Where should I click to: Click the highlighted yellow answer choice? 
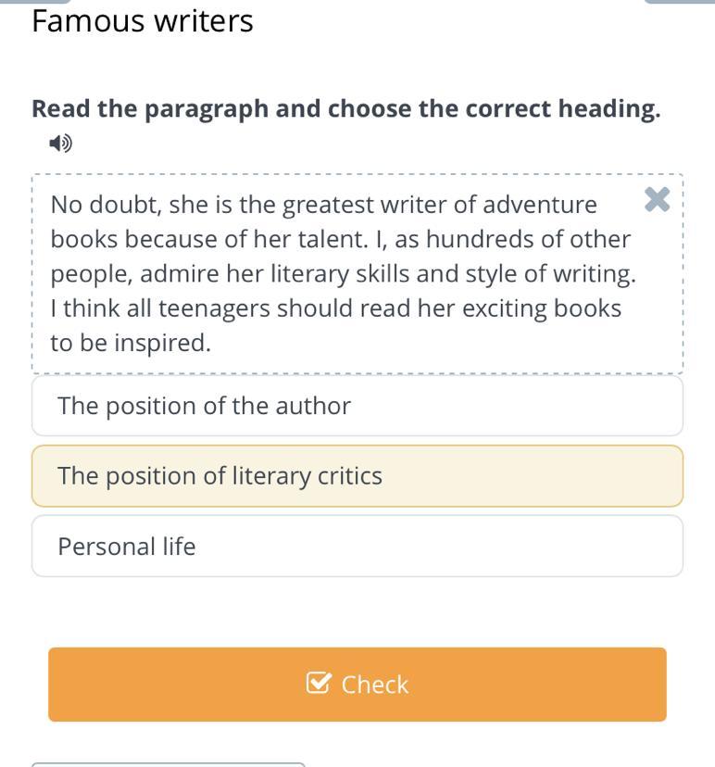tap(357, 476)
